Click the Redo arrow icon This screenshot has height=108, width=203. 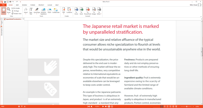point(17,2)
